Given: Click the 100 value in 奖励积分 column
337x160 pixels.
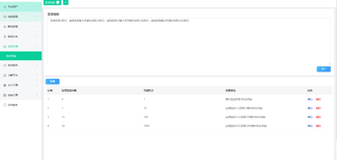Looking at the screenshot, I should [x=146, y=117].
